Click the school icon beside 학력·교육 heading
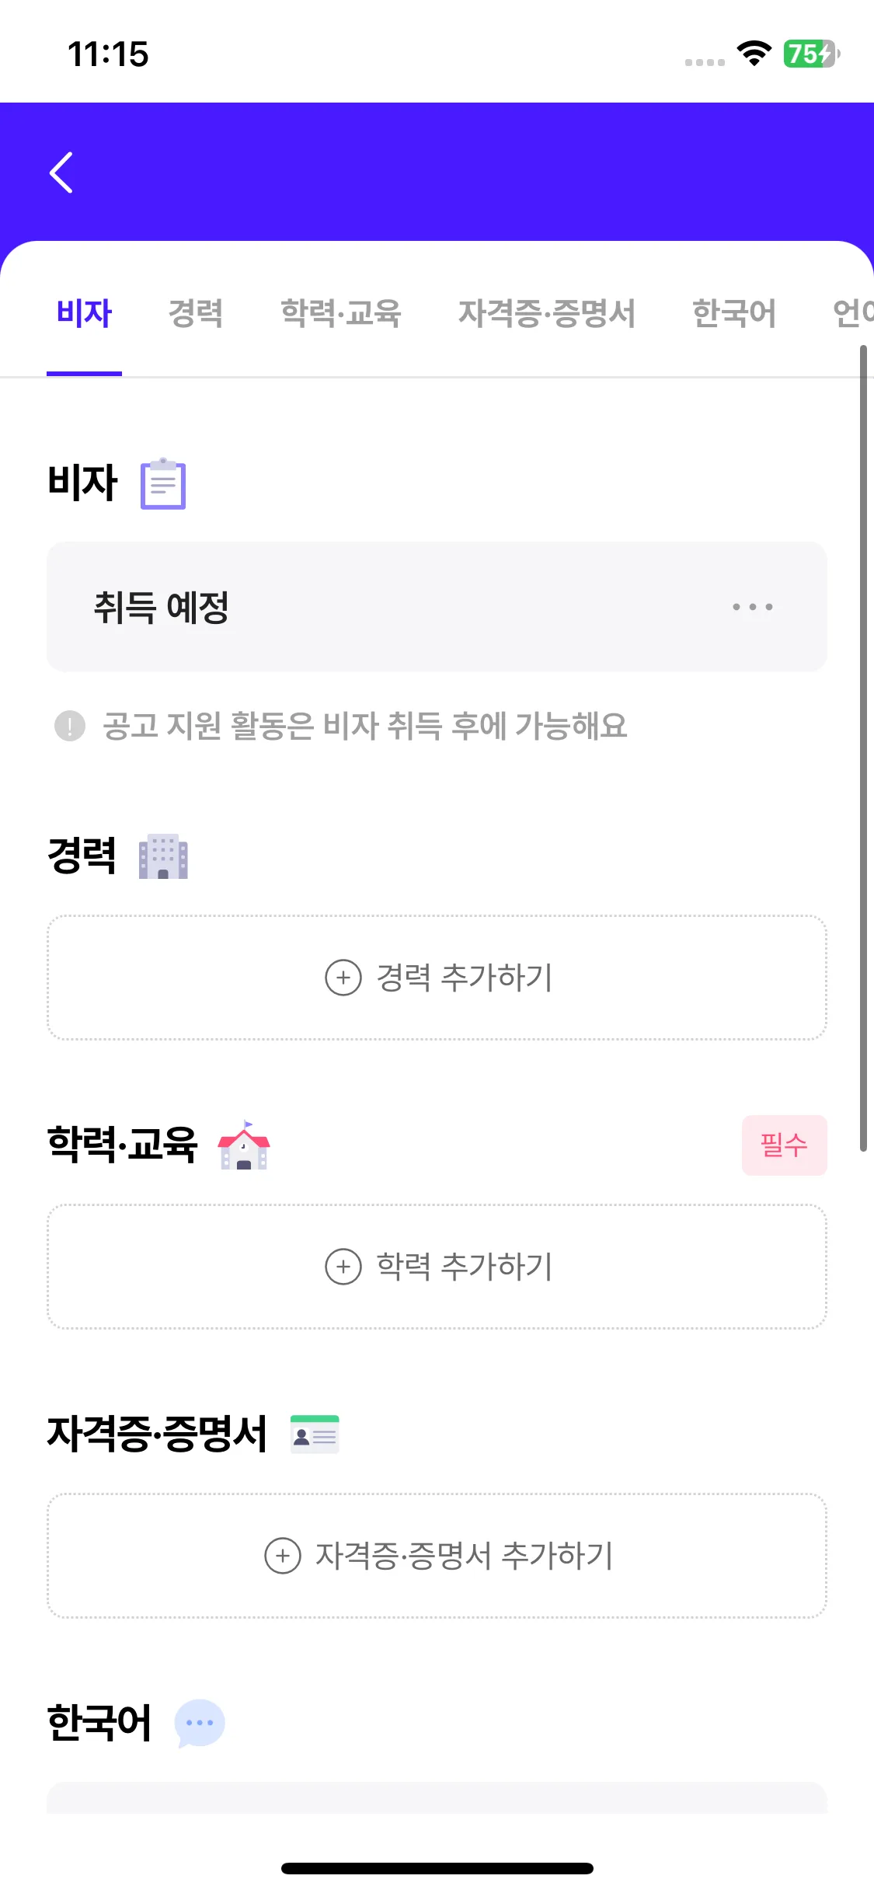The width and height of the screenshot is (874, 1893). click(x=244, y=1145)
